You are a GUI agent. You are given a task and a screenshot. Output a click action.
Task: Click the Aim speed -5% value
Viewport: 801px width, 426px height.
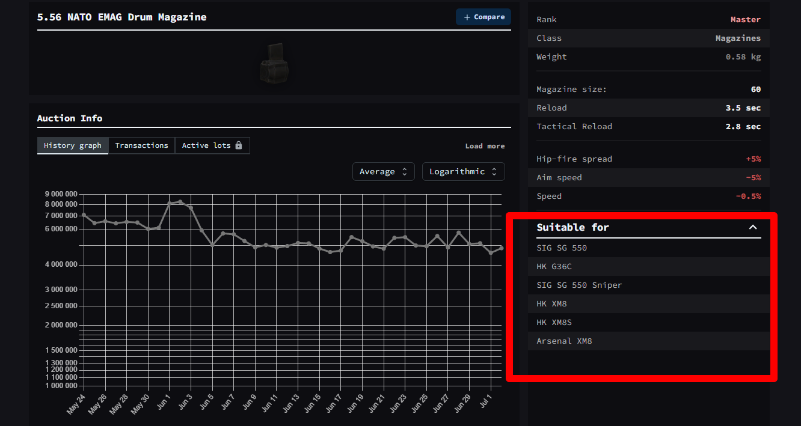coord(753,178)
